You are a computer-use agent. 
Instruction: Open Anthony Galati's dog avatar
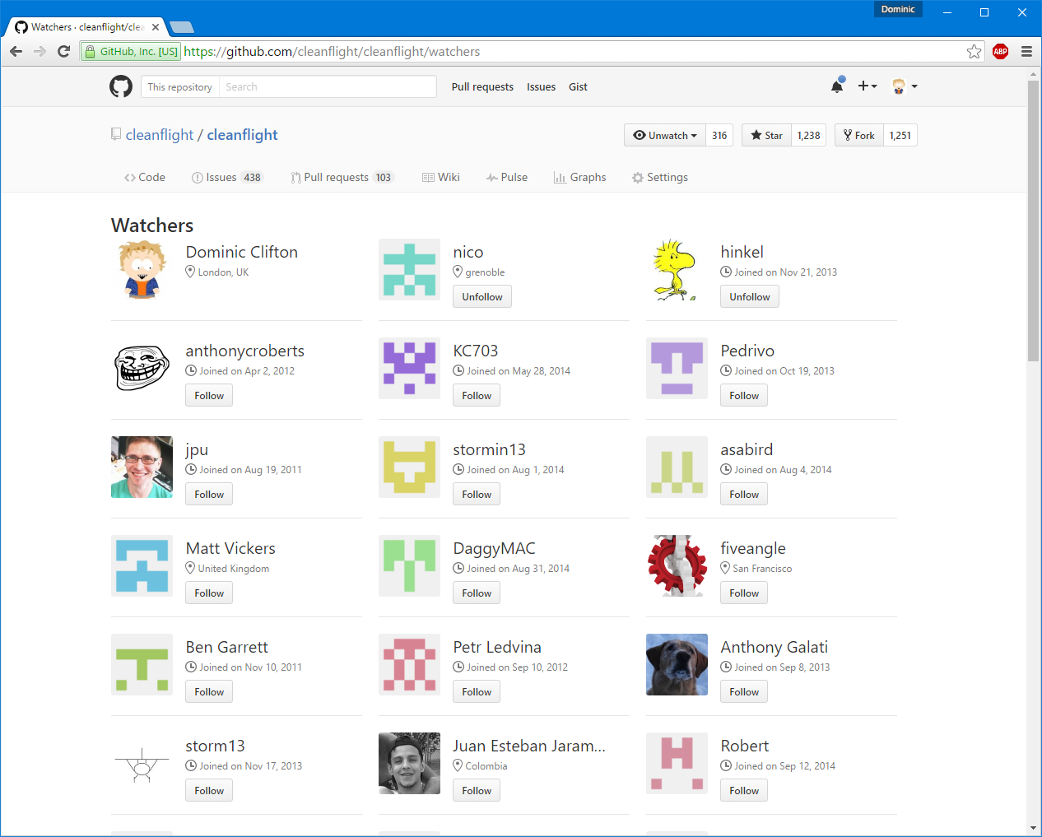pyautogui.click(x=677, y=664)
